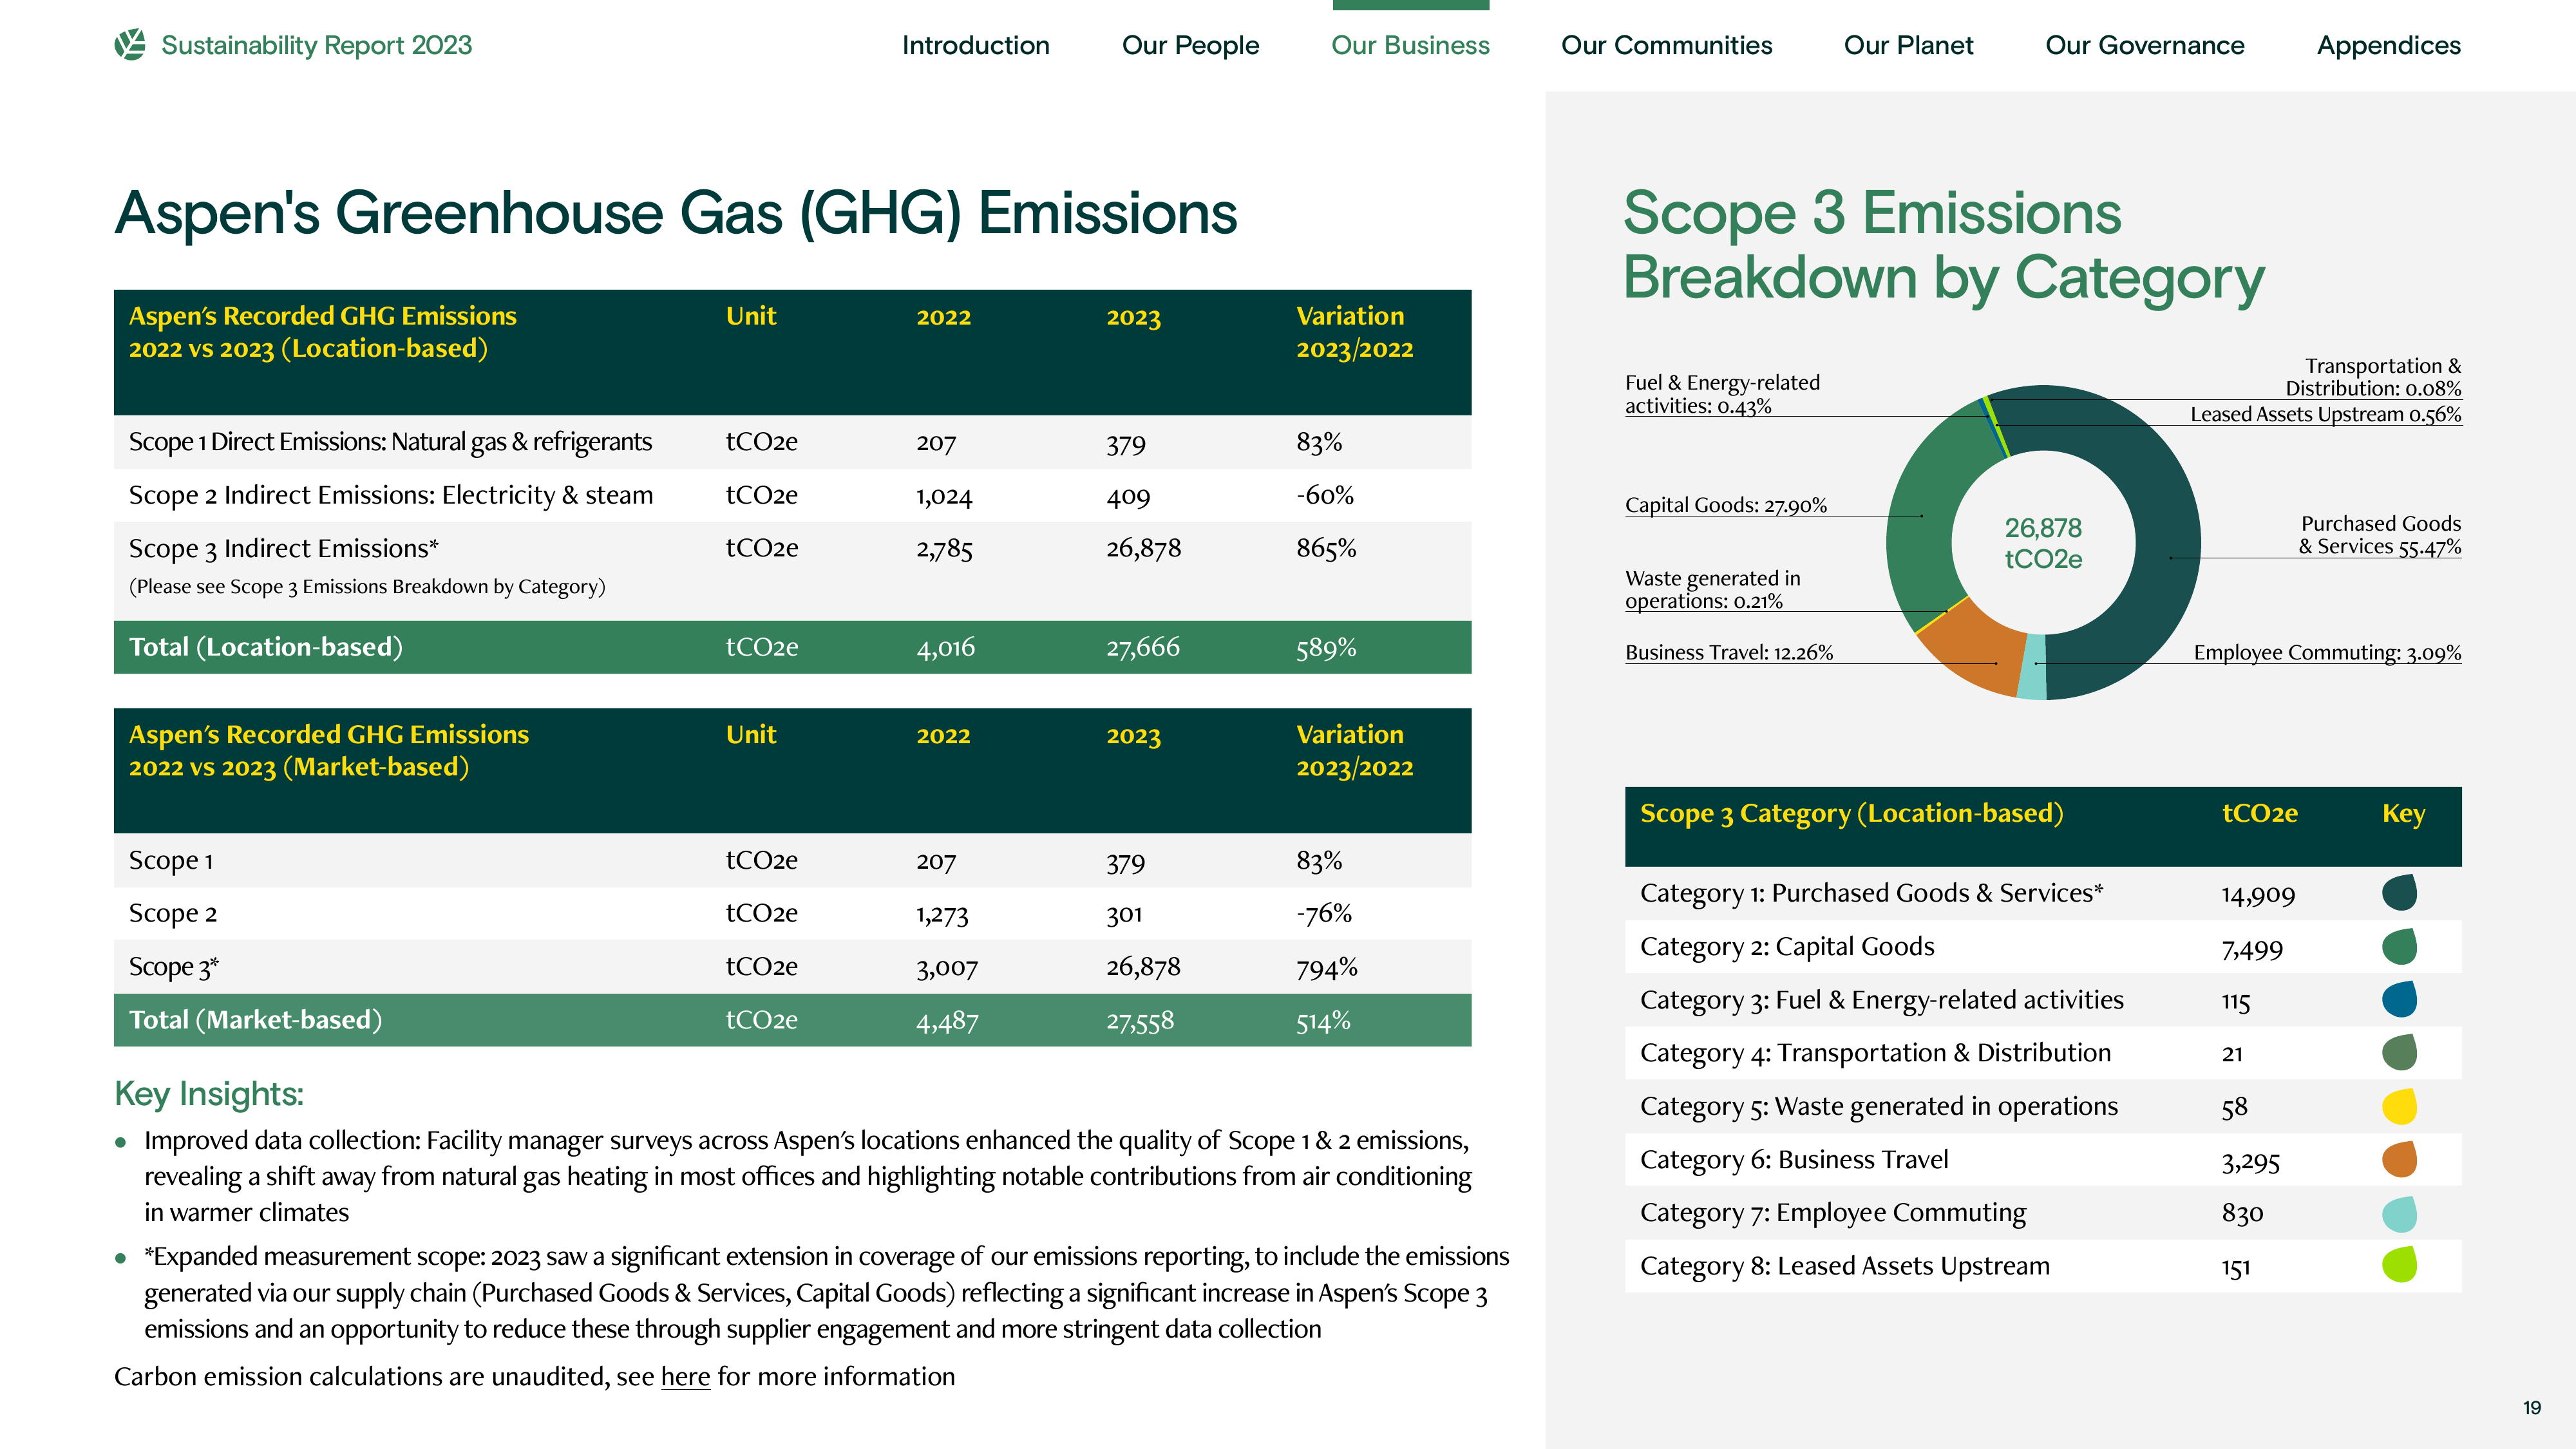Click the 'Key Insights:' heading
The width and height of the screenshot is (2576, 1449).
click(209, 1094)
